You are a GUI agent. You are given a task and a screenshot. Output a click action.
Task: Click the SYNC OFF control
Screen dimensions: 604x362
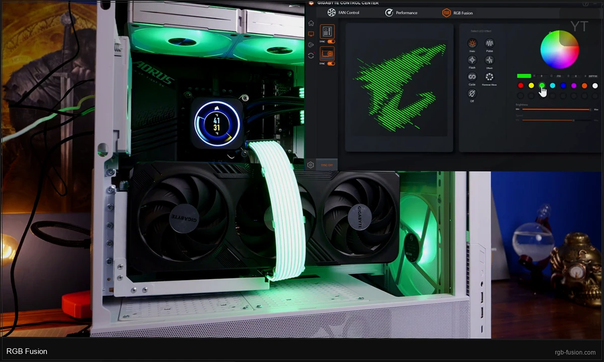coord(327,164)
